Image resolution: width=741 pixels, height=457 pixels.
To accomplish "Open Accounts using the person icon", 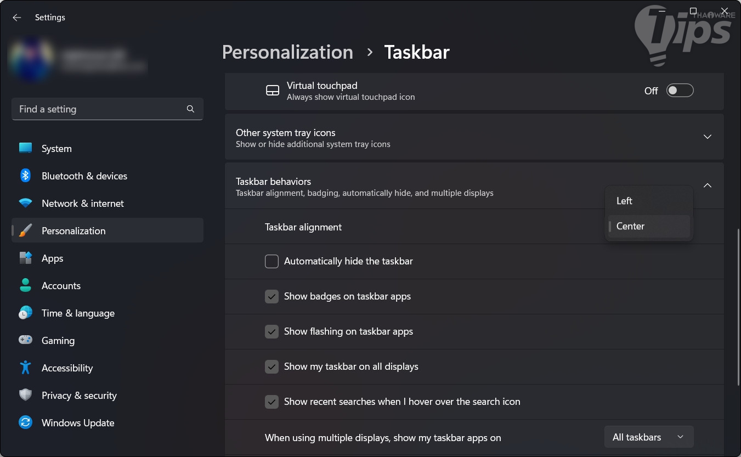I will [25, 285].
